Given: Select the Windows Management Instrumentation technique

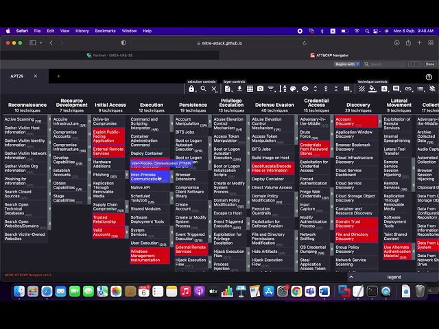Looking at the screenshot, I should (x=150, y=256).
